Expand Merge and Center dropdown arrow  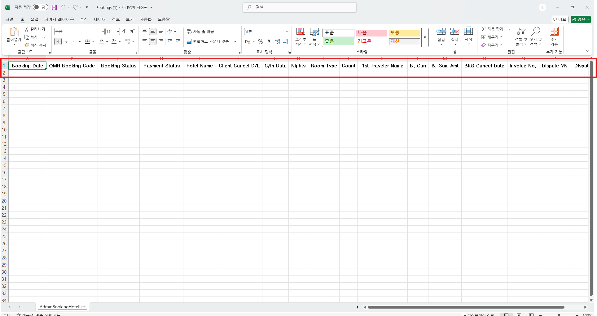point(235,41)
